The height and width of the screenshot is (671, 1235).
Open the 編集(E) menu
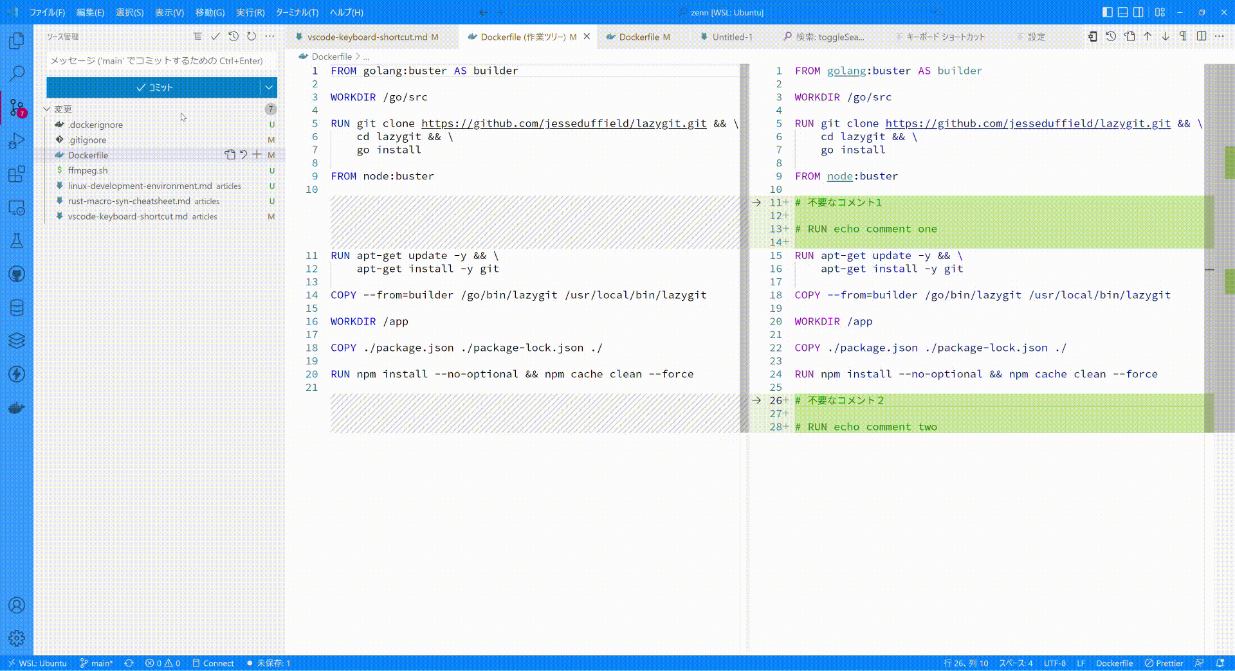coord(90,12)
